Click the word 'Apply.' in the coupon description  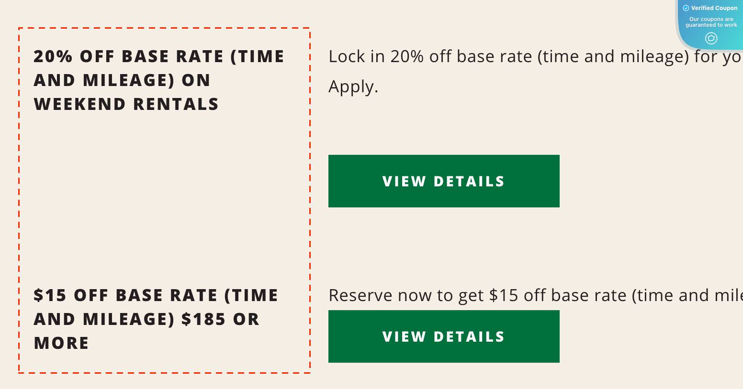pyautogui.click(x=353, y=86)
